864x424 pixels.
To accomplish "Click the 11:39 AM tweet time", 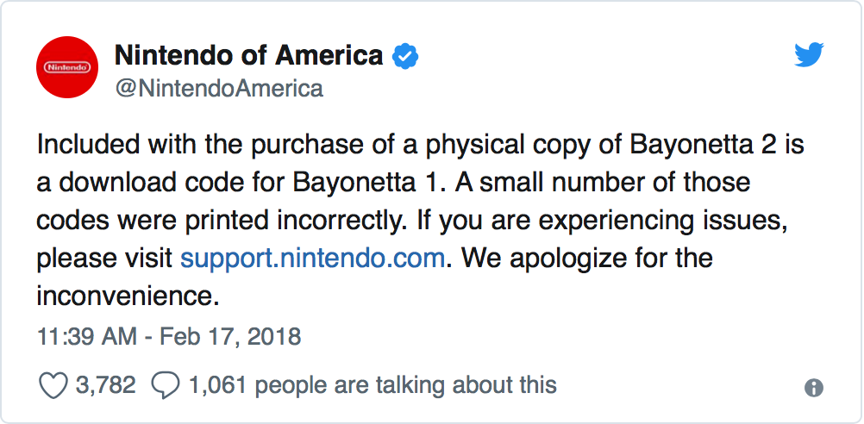I will tap(85, 335).
